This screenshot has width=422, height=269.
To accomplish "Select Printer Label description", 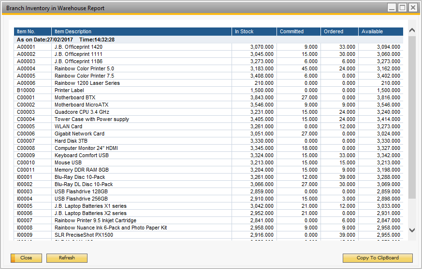I will pyautogui.click(x=69, y=91).
